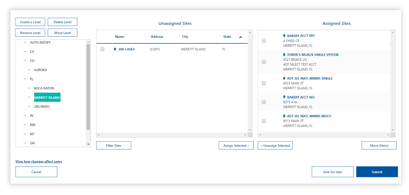Check the AN-CASE4 unassigned site checkbox

point(102,49)
